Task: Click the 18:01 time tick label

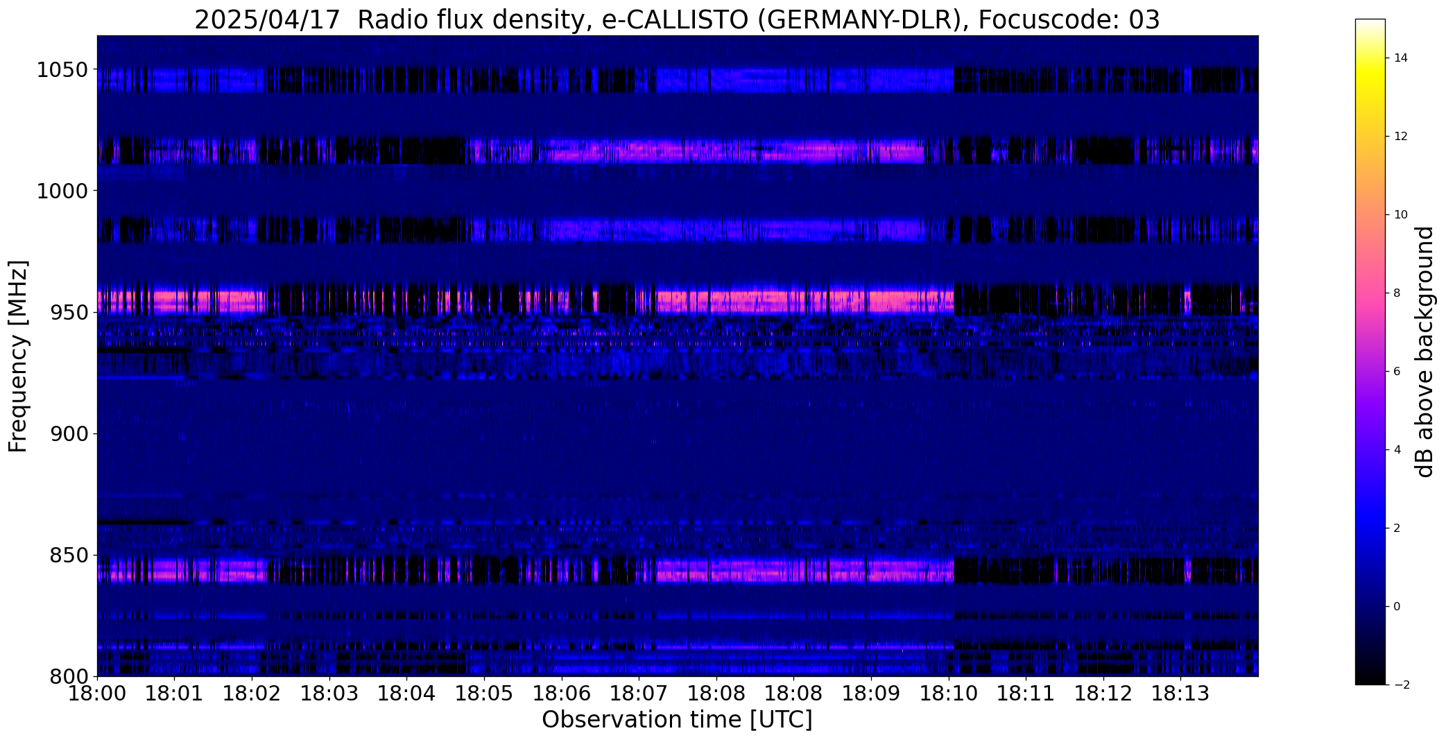Action: 174,693
